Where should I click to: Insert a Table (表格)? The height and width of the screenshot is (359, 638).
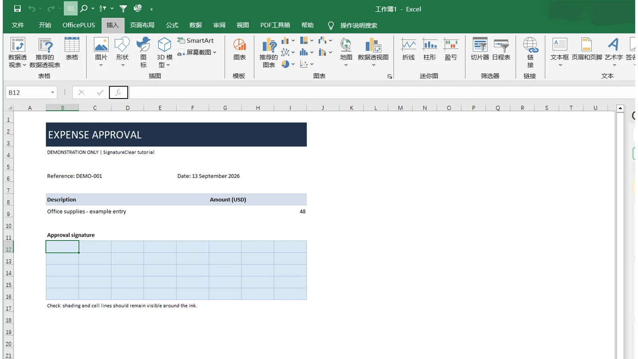click(x=72, y=49)
